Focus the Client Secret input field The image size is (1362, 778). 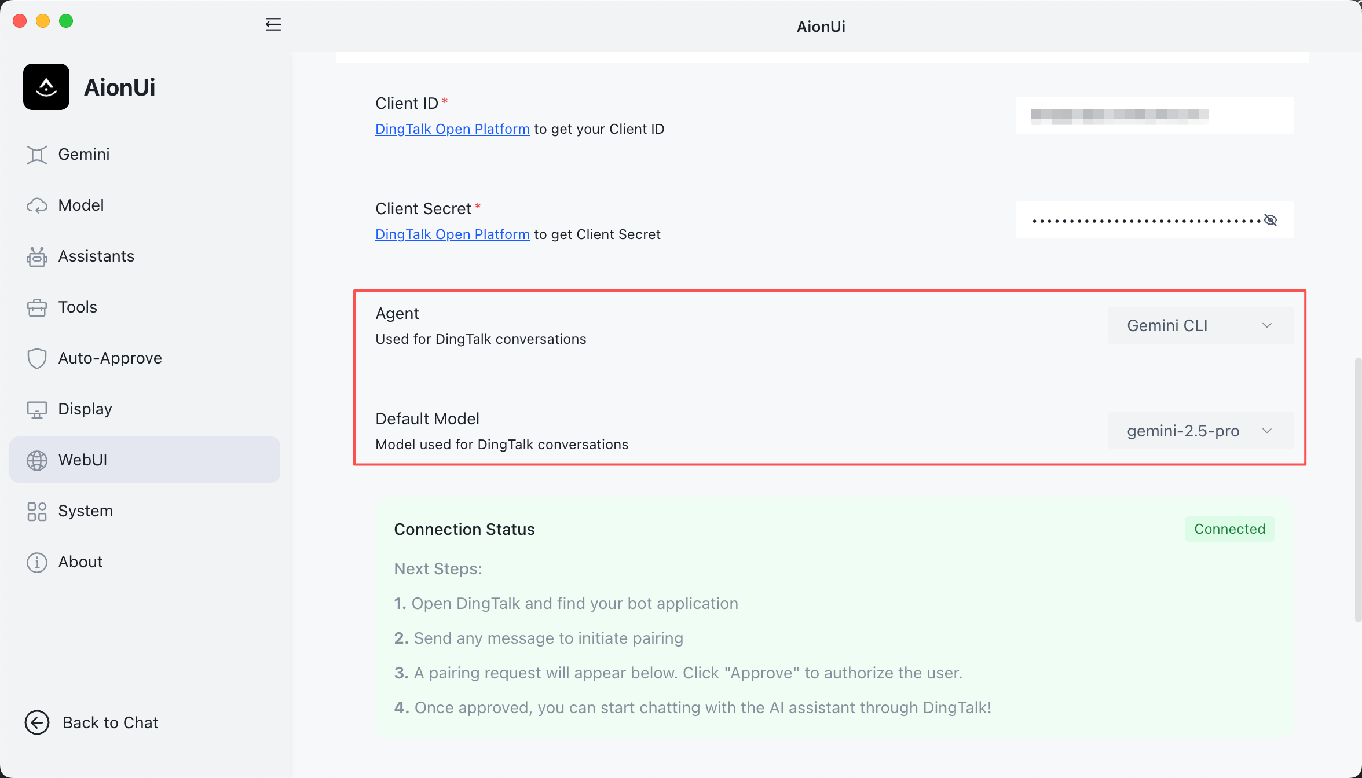coord(1154,220)
